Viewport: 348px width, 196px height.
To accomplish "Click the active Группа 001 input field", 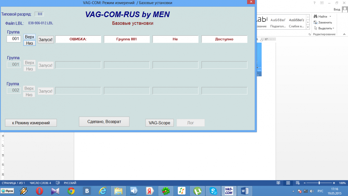I will tap(14, 39).
